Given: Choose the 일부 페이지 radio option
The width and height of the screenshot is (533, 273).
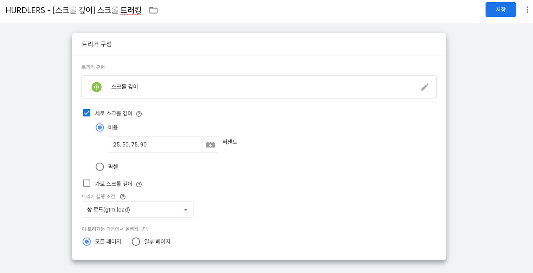Looking at the screenshot, I should 136,241.
